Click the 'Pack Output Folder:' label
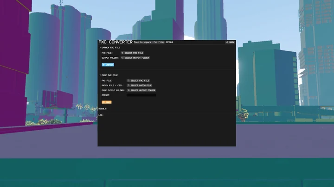Screen dimensions: 334x187 [113, 90]
